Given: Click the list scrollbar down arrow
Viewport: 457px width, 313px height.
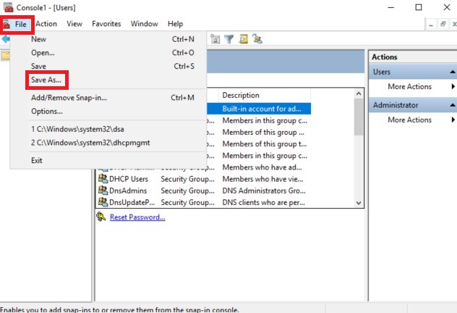Looking at the screenshot, I should click(359, 203).
